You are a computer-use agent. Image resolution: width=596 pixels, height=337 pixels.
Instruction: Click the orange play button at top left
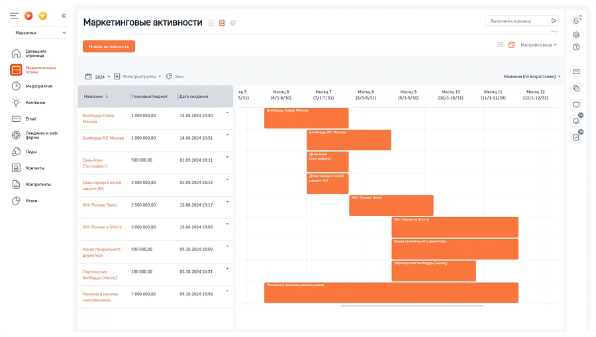(x=28, y=15)
